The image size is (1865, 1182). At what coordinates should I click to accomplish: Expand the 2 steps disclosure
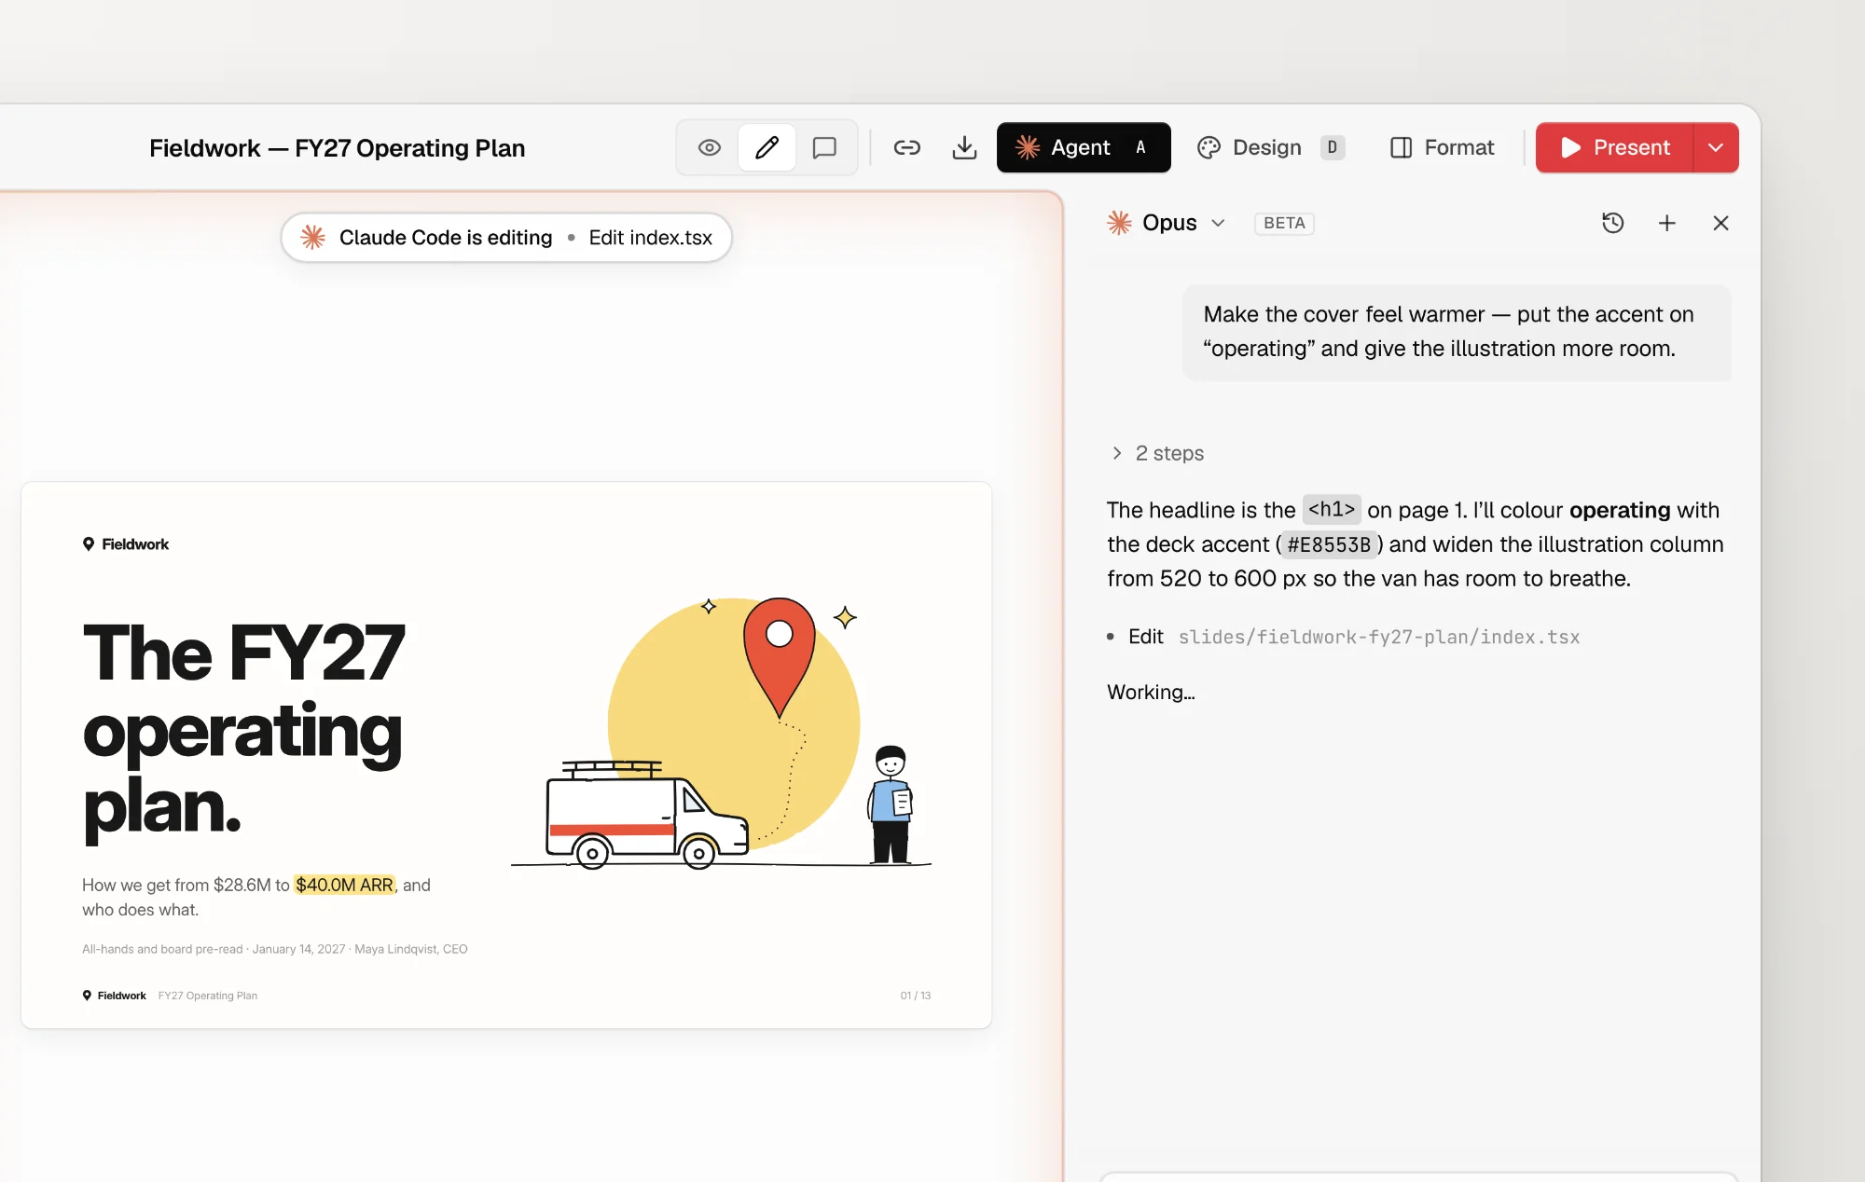[x=1157, y=453]
